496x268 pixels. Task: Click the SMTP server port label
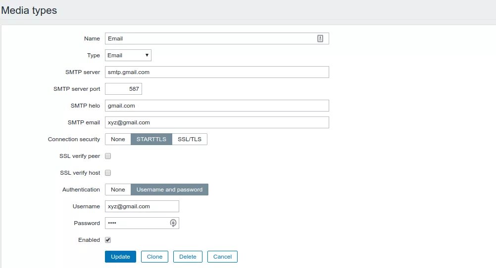[77, 89]
